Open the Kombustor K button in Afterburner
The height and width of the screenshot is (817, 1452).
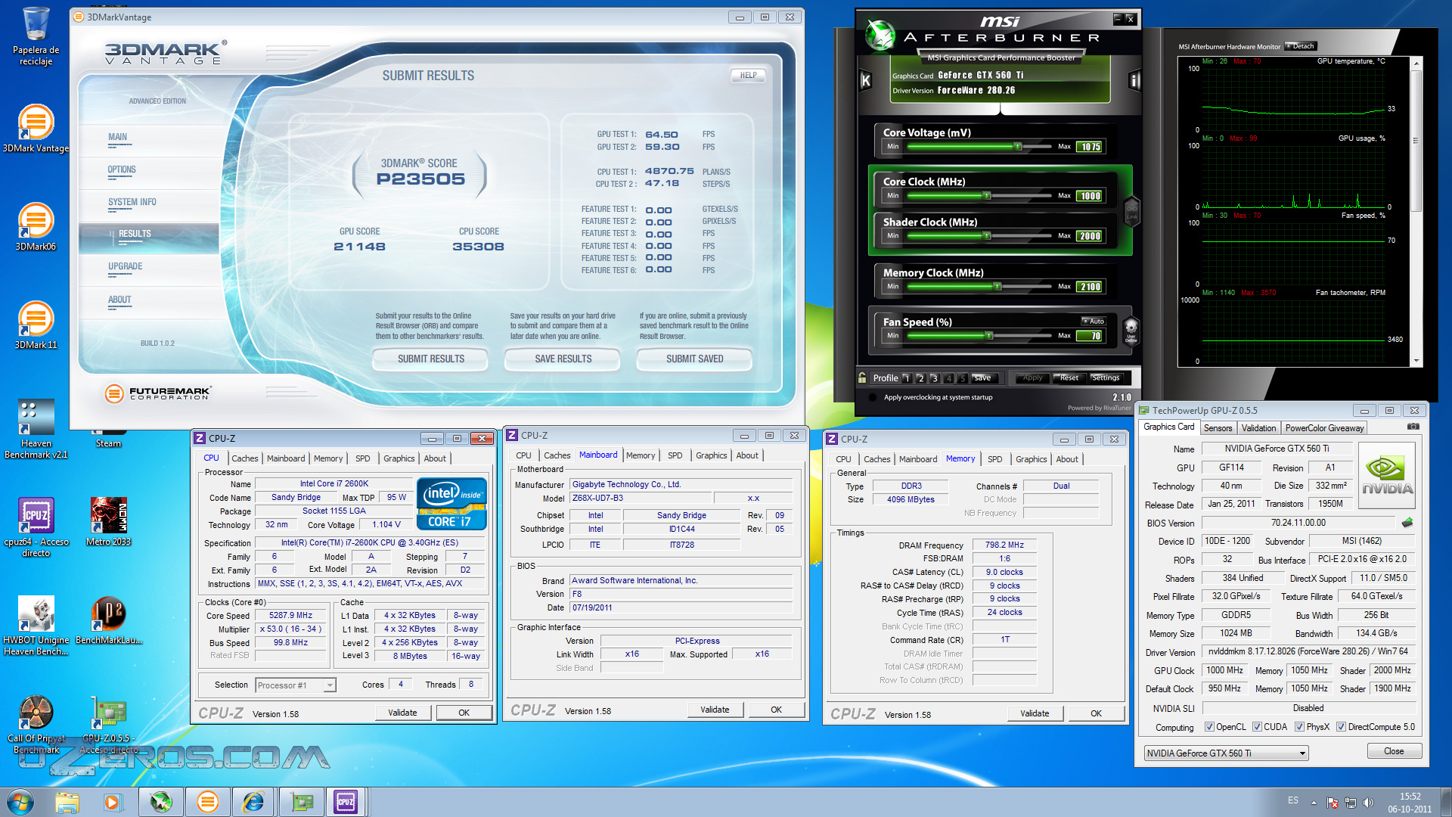(x=866, y=81)
